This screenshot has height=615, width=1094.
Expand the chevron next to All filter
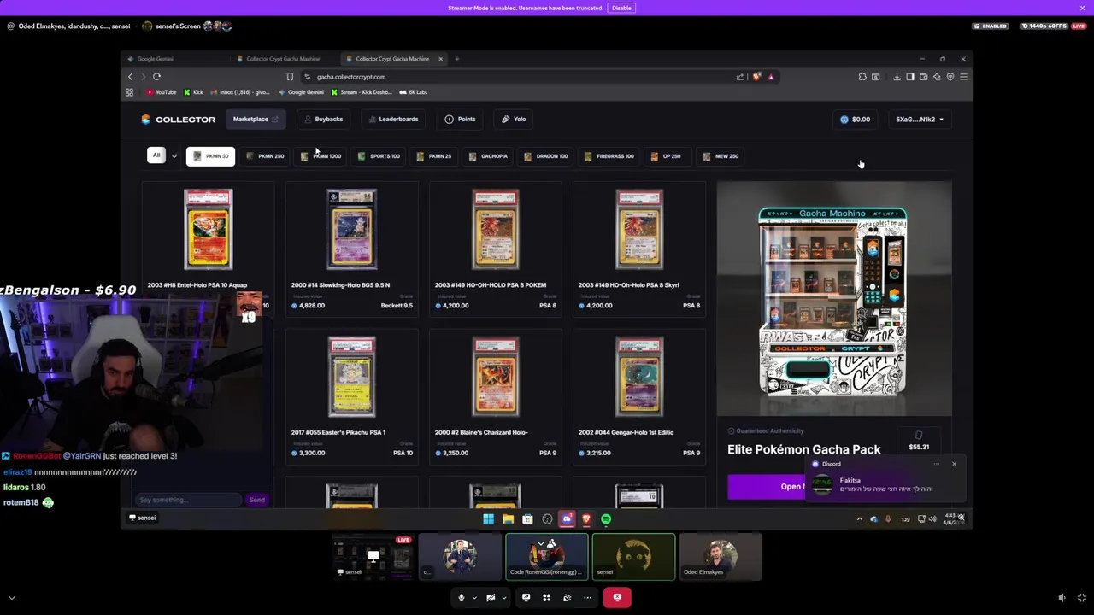tap(174, 156)
